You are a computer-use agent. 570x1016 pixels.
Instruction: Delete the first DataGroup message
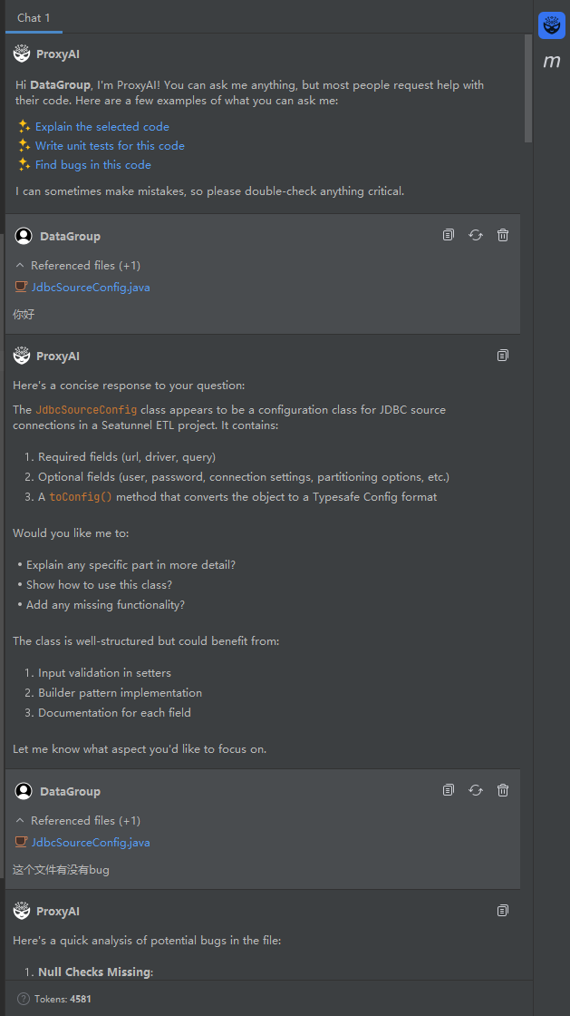(503, 235)
